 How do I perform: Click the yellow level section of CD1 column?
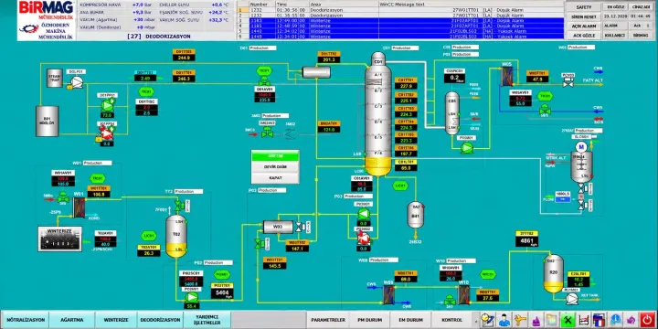click(x=378, y=166)
